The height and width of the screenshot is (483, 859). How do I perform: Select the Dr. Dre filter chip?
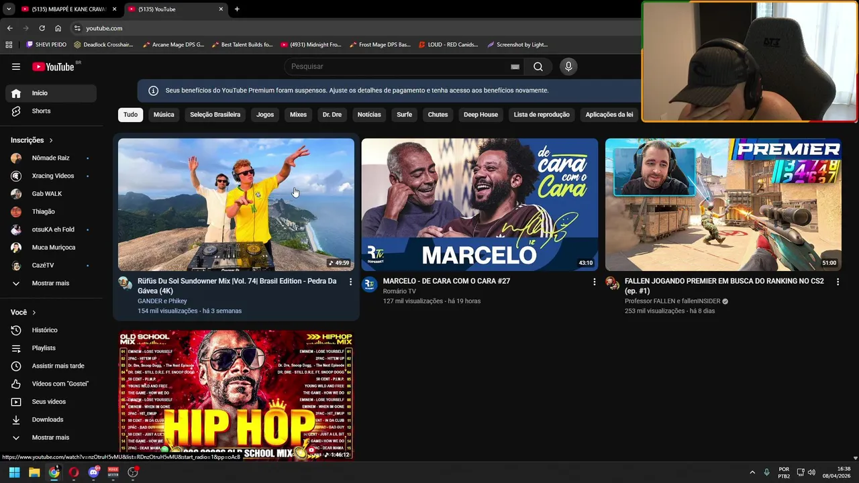click(332, 115)
